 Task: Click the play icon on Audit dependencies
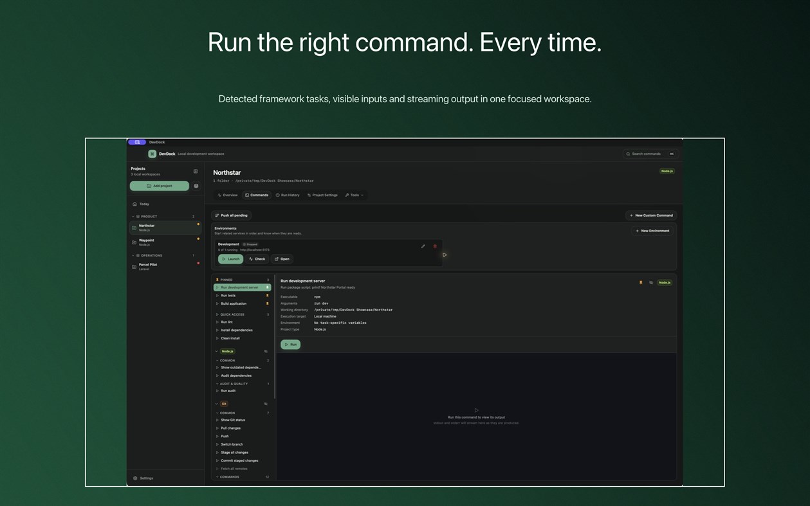click(x=217, y=375)
